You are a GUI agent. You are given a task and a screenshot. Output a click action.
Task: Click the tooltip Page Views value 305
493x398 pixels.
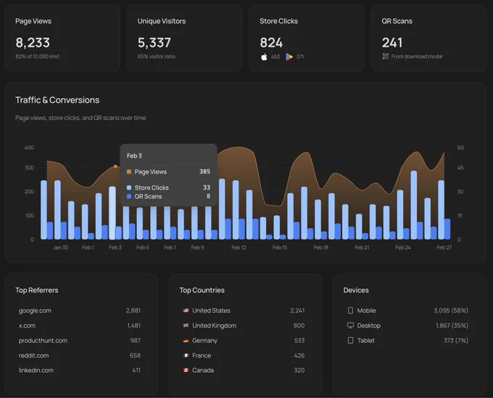pos(204,172)
